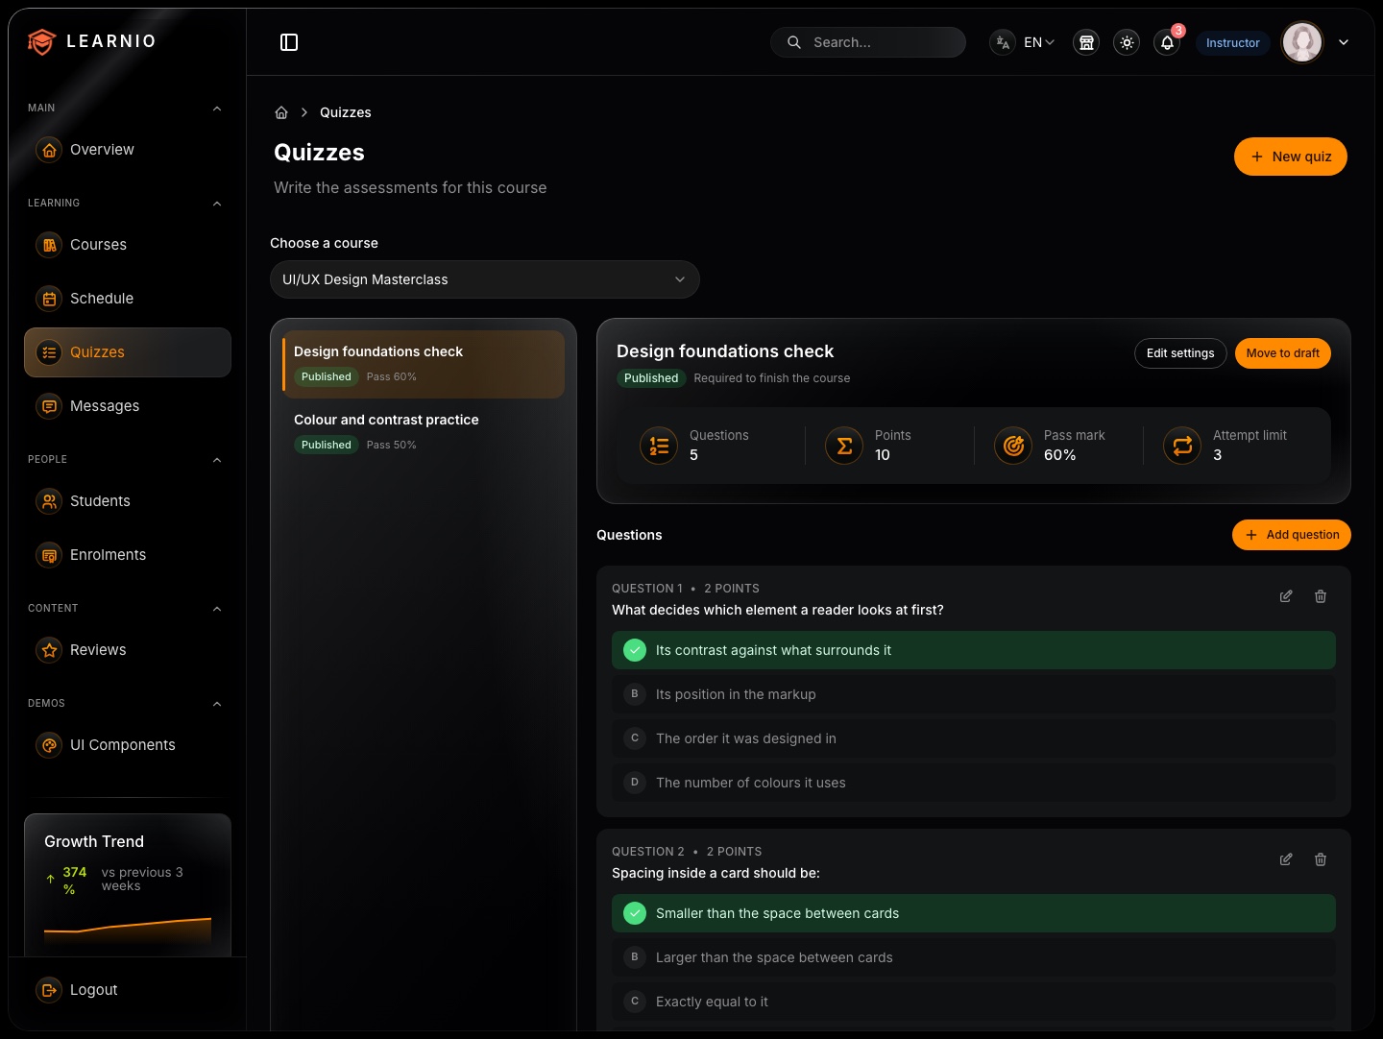Viewport: 1383px width, 1039px height.
Task: Collapse the LEARNING sidebar section
Action: pyautogui.click(x=217, y=204)
